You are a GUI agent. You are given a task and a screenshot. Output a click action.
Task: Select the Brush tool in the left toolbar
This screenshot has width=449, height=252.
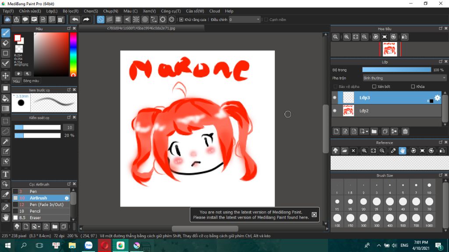click(6, 33)
